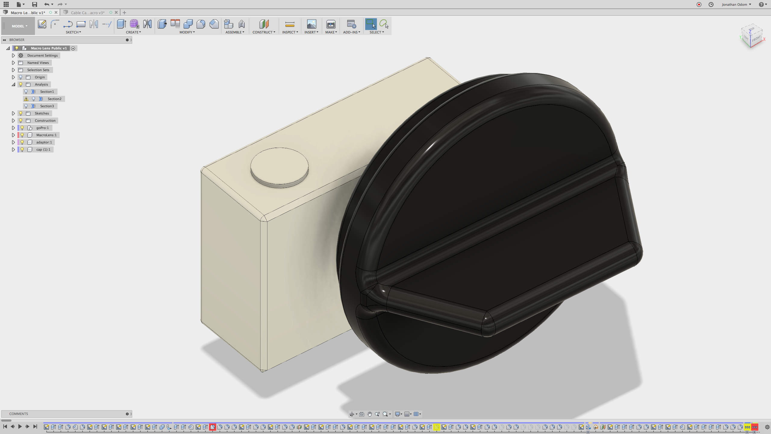
Task: Switch to Cable Ca...acro v3 tab
Action: click(x=88, y=13)
